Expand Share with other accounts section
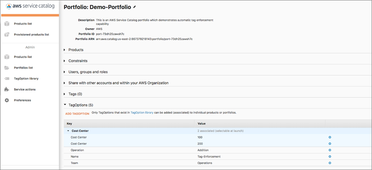372x170 pixels. [65, 83]
